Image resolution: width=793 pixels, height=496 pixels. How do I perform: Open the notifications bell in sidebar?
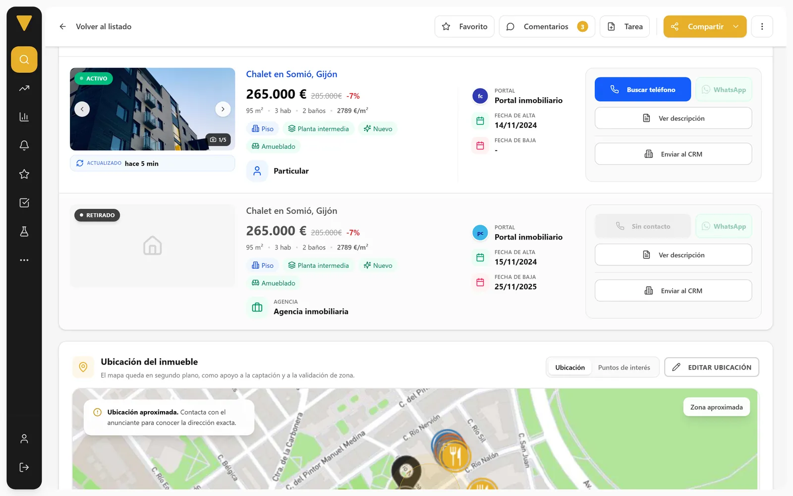24,145
